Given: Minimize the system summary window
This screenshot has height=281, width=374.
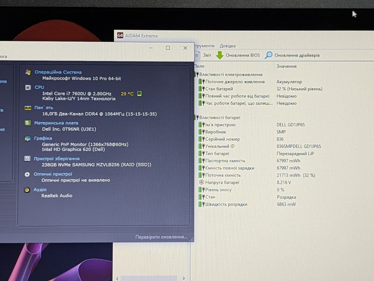Looking at the screenshot, I should click(x=151, y=48).
